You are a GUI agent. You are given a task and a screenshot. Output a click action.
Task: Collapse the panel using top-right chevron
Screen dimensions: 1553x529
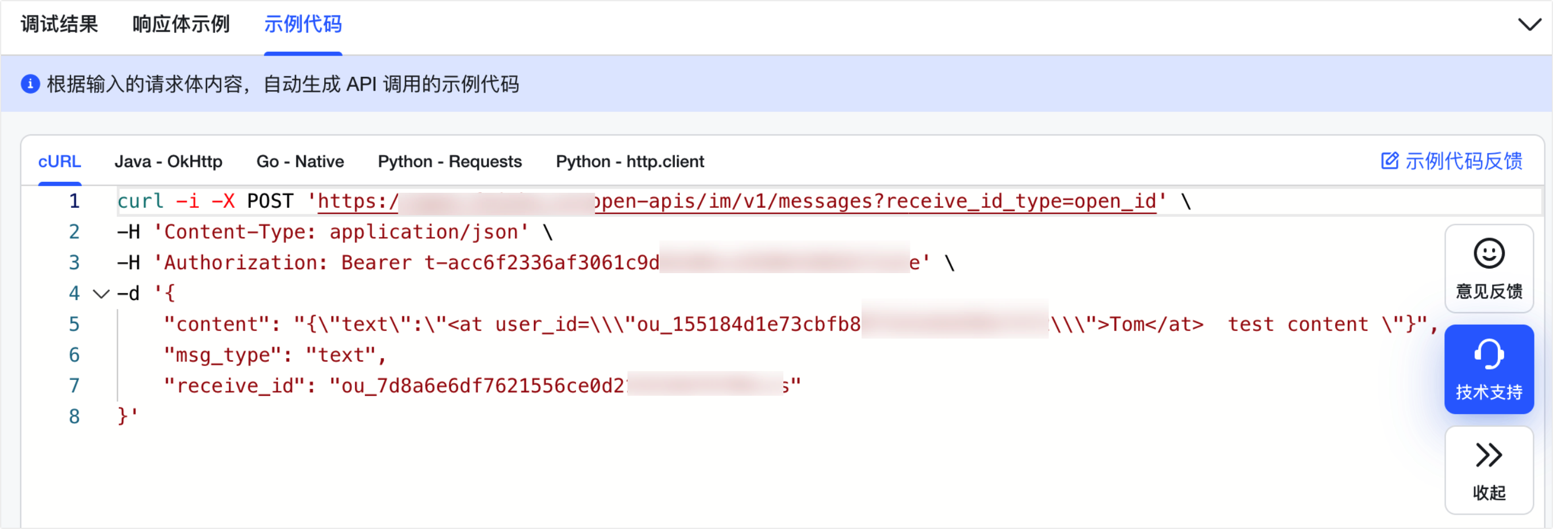tap(1529, 25)
